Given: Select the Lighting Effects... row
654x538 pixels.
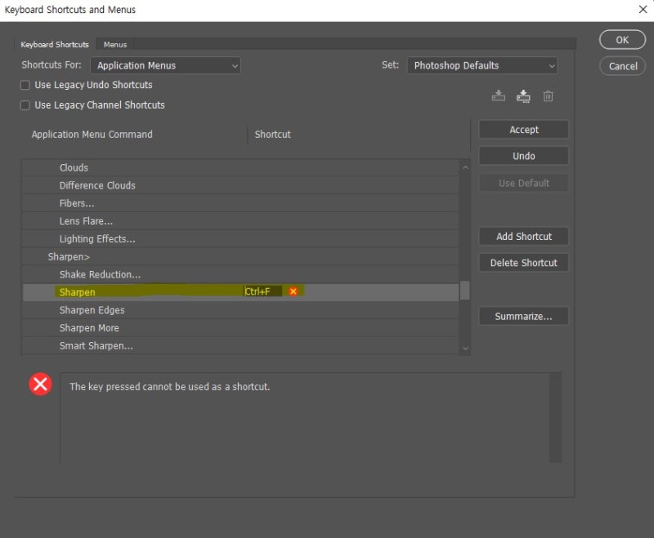Looking at the screenshot, I should click(x=240, y=239).
